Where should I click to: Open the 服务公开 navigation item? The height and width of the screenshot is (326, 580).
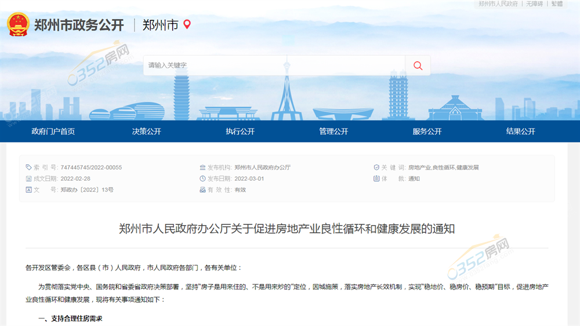[427, 131]
